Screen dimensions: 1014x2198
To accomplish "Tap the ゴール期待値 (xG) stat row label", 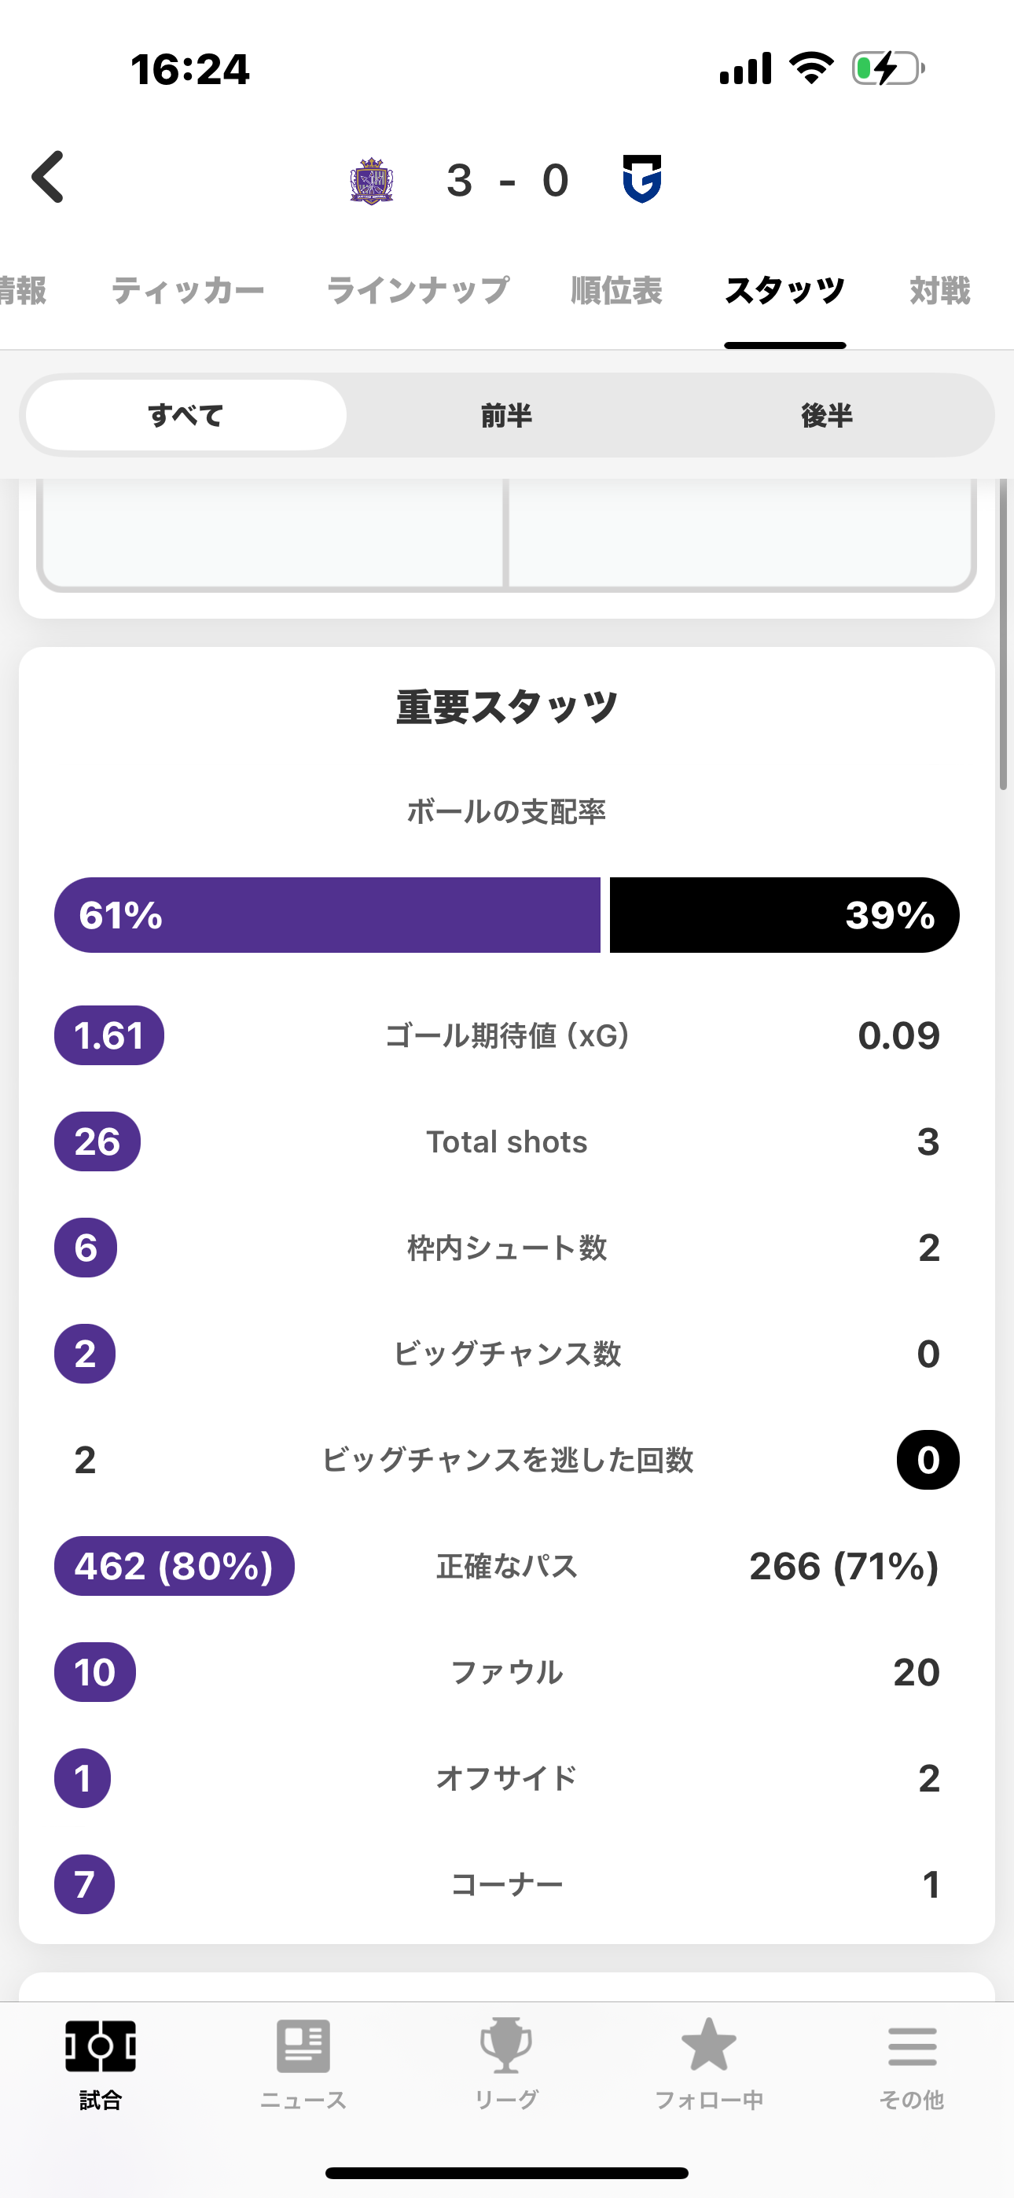I will pyautogui.click(x=507, y=1036).
